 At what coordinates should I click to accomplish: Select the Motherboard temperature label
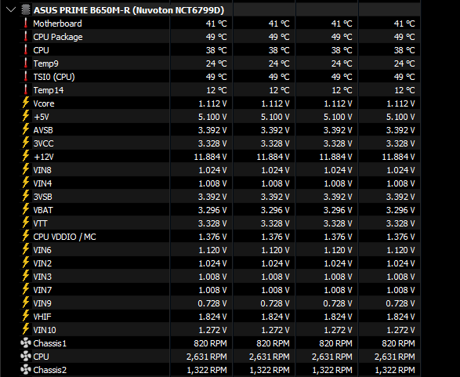point(57,24)
